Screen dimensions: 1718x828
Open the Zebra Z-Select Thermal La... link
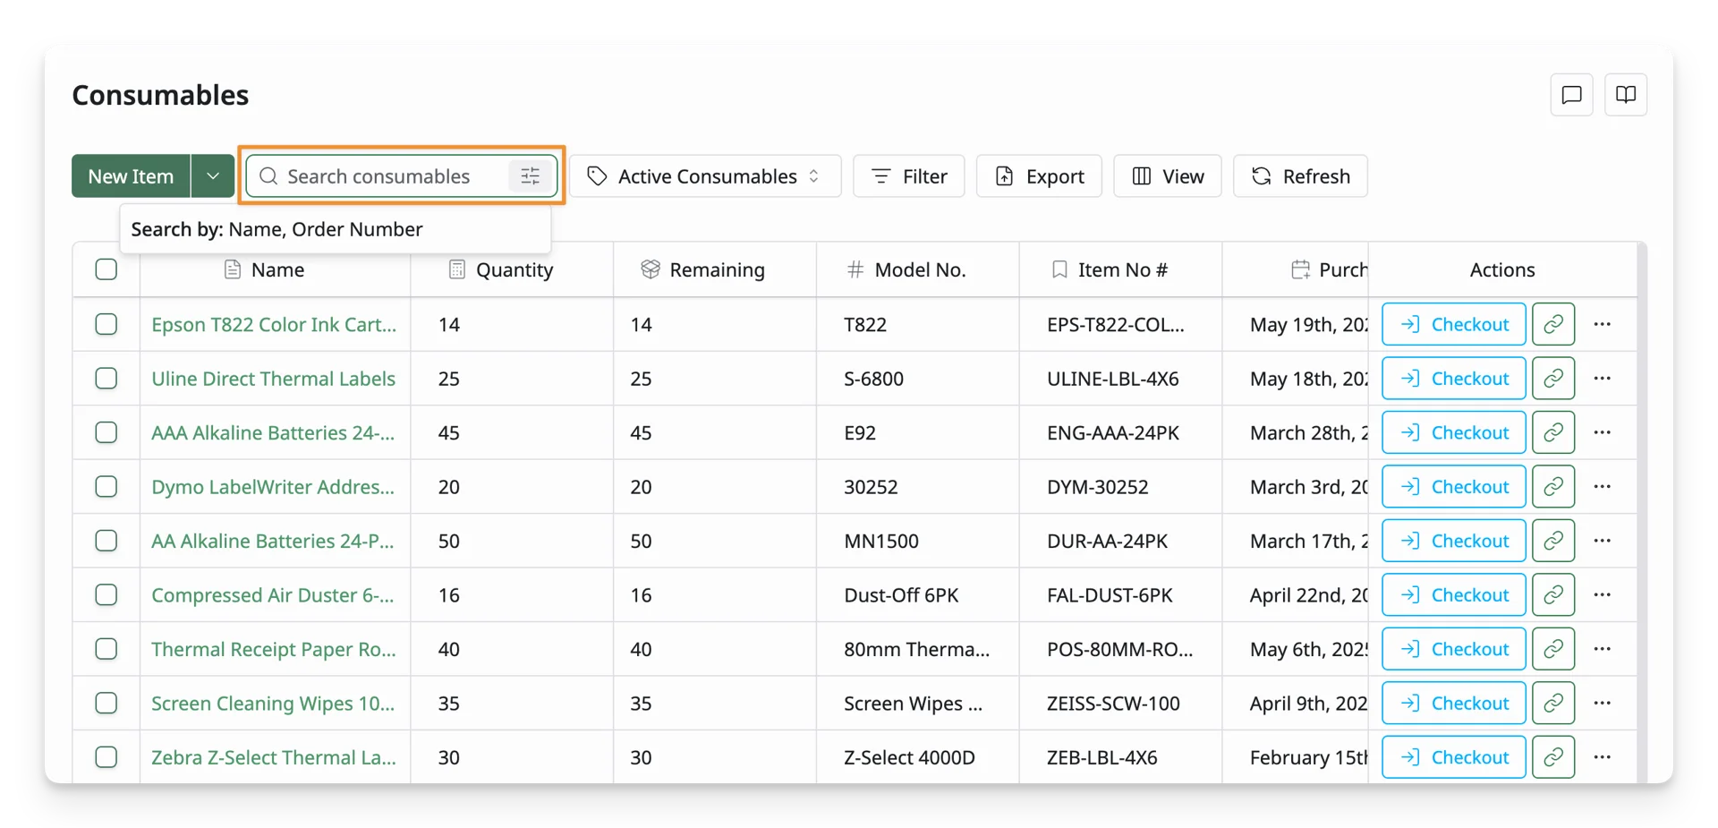click(x=274, y=757)
